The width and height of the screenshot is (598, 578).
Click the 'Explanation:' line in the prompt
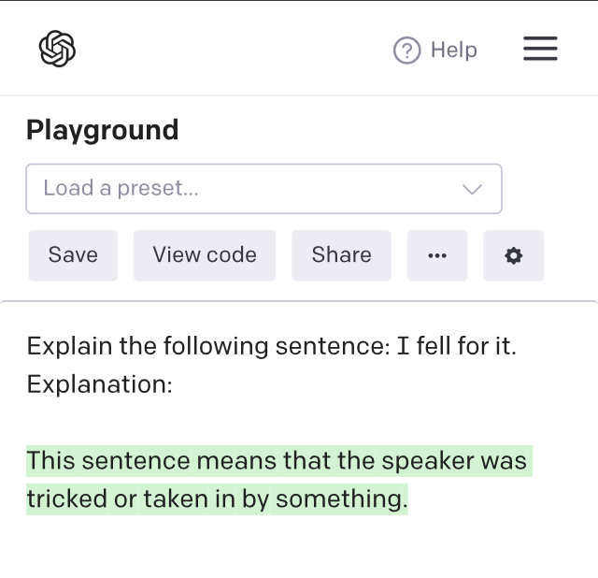[99, 384]
